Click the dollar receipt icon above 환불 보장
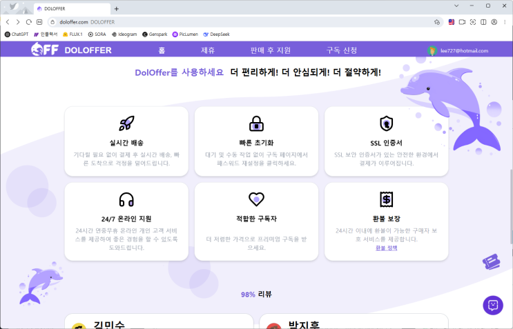This screenshot has width=513, height=329. point(386,199)
